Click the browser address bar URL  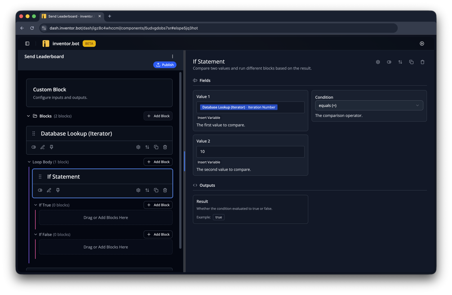click(124, 28)
